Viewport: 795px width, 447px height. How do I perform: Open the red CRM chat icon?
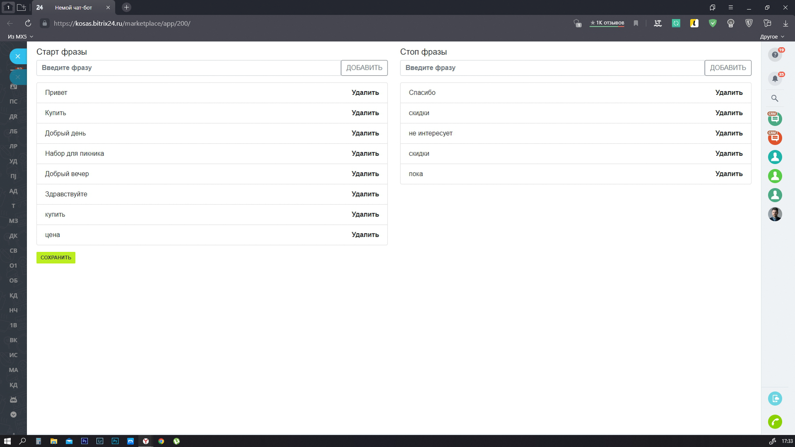775,138
